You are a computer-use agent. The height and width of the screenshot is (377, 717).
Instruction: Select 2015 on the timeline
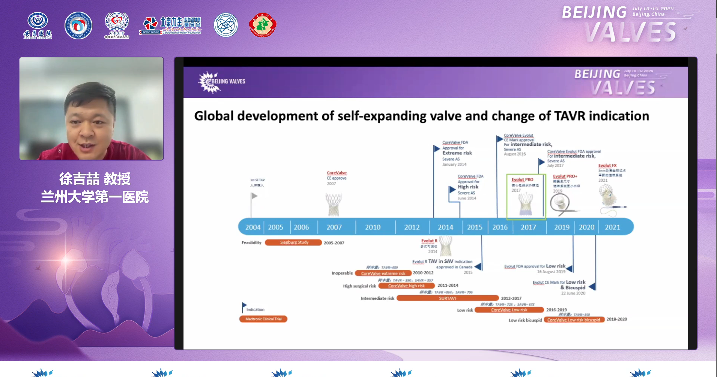coord(475,227)
